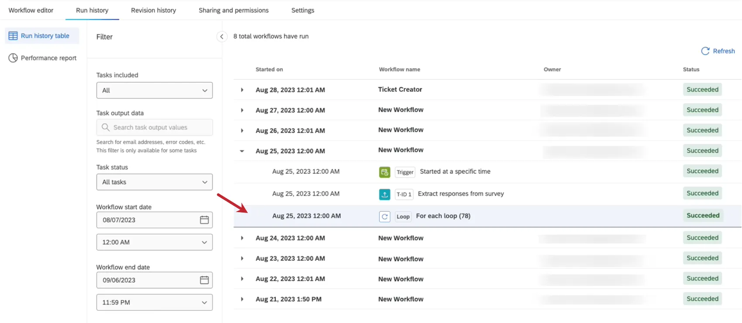Collapse the Filter panel with chevron
Viewport: 742px width, 323px height.
pyautogui.click(x=222, y=37)
